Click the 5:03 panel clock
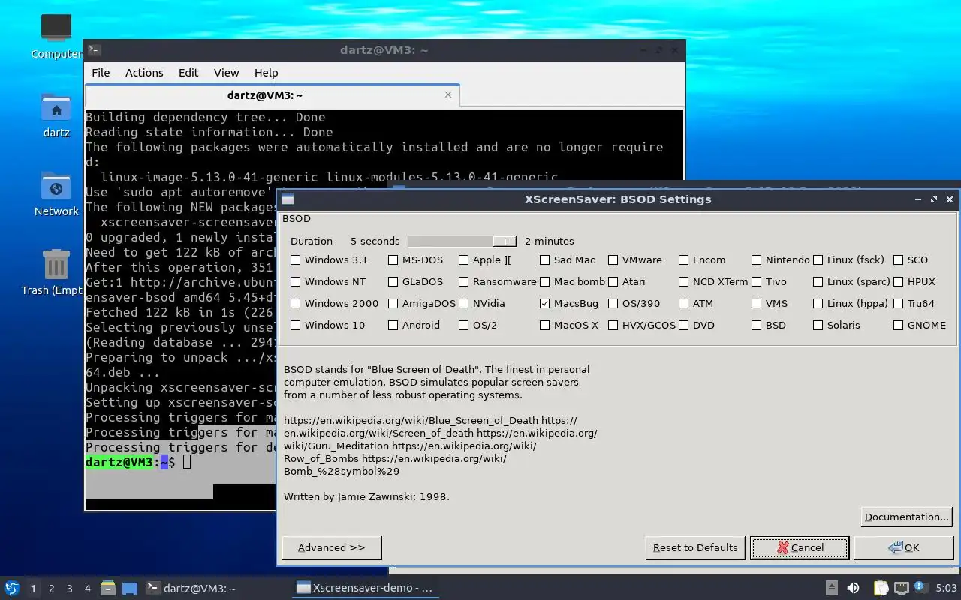 coord(946,588)
